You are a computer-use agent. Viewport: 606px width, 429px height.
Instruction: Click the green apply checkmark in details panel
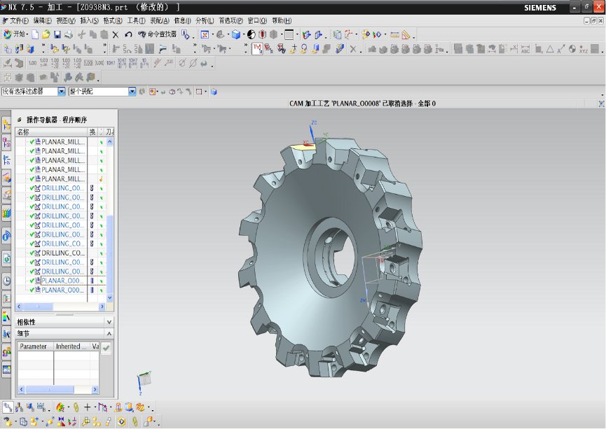[x=106, y=347]
